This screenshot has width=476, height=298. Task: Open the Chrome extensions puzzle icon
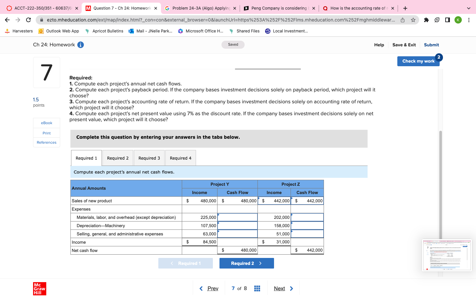click(426, 20)
